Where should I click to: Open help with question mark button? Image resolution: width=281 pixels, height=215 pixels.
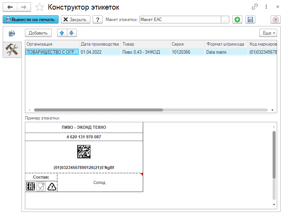pos(98,20)
